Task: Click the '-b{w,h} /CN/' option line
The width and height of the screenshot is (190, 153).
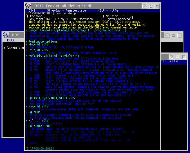Action: point(39,45)
